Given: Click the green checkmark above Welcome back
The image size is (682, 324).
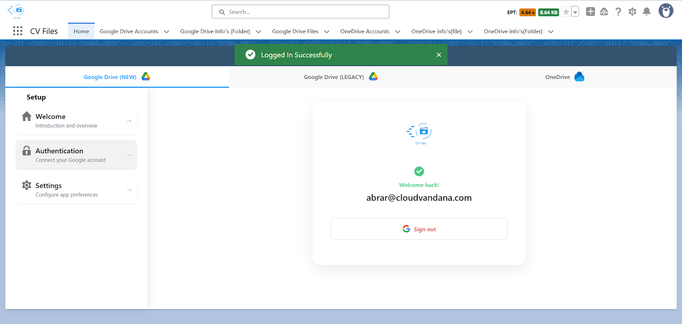Looking at the screenshot, I should 419,171.
